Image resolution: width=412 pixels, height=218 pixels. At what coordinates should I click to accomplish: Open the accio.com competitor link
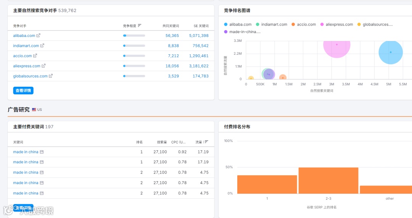23,56
